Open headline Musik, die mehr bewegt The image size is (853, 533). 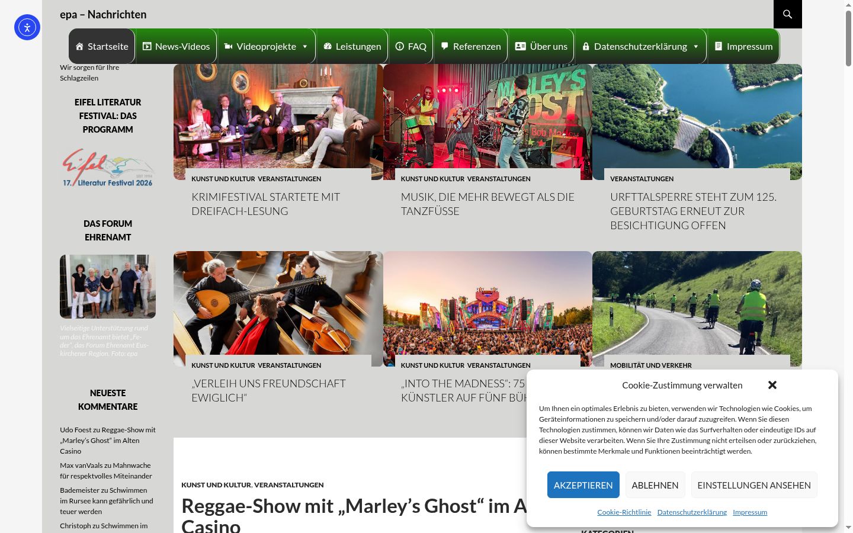488,204
